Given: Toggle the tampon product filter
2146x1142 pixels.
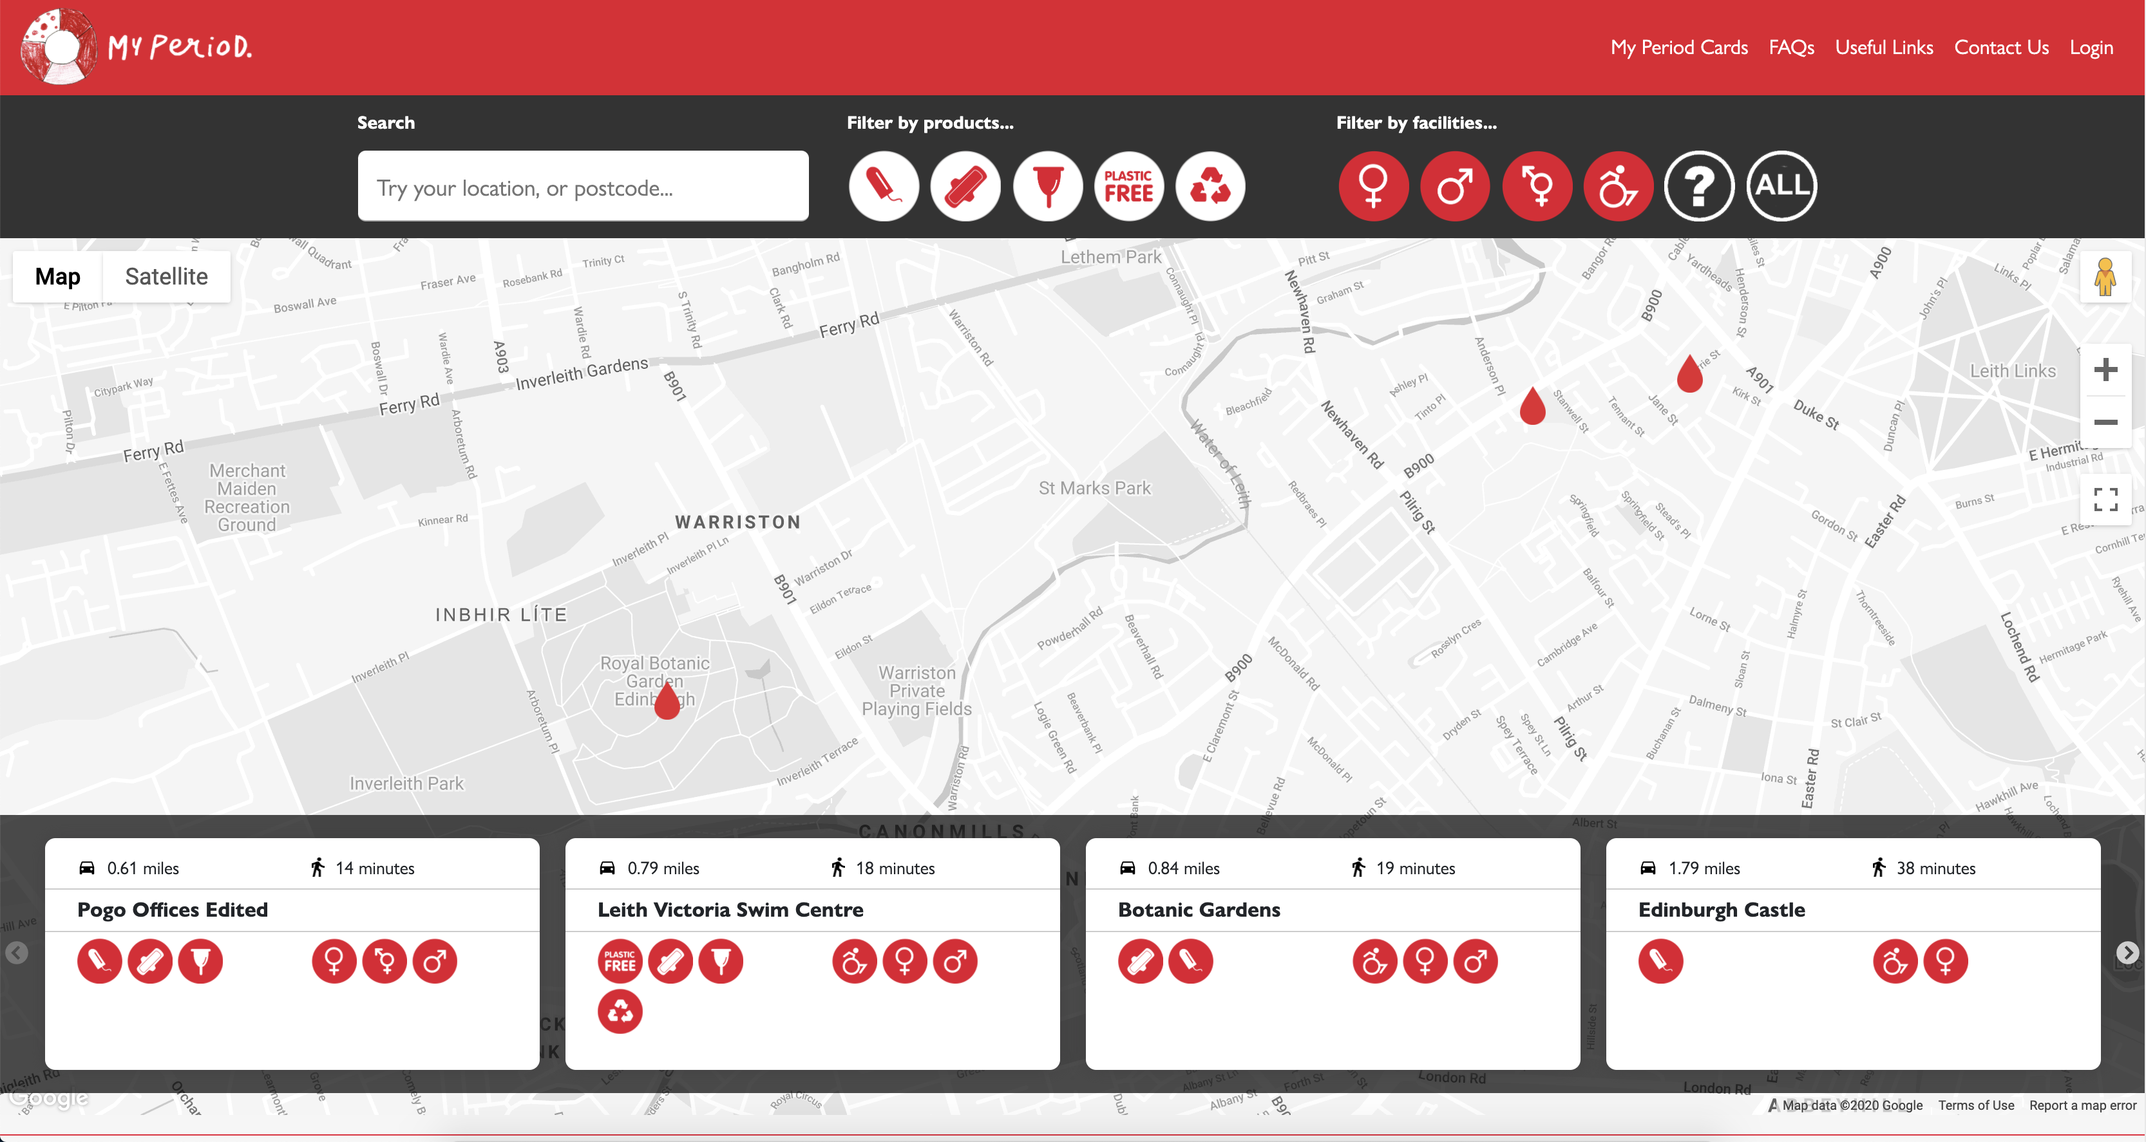Looking at the screenshot, I should [x=884, y=186].
